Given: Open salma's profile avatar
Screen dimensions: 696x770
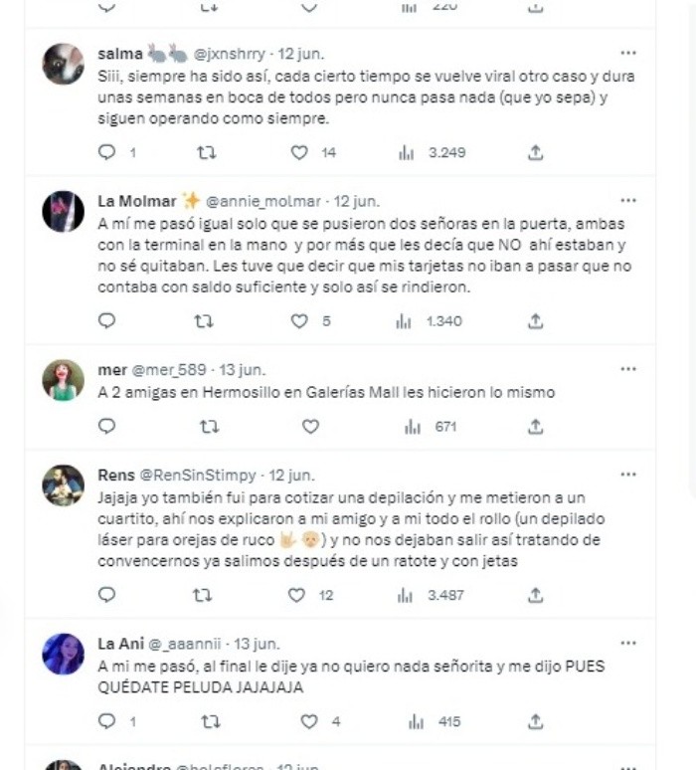Looking at the screenshot, I should tap(63, 64).
